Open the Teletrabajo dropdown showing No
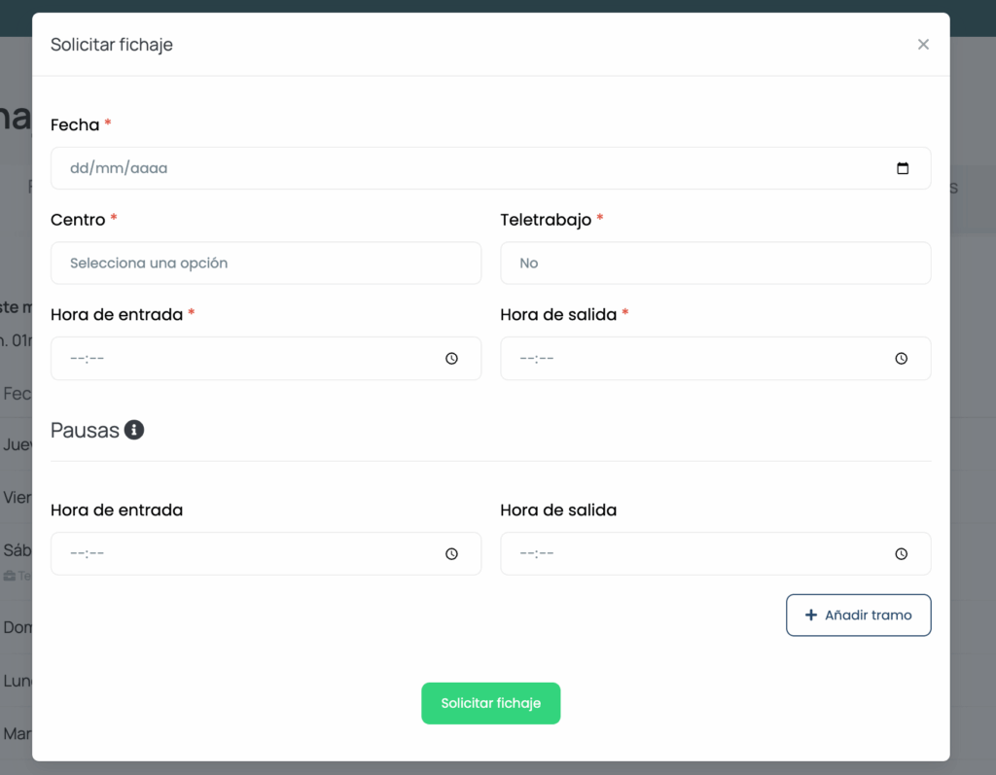This screenshot has height=775, width=996. (x=715, y=264)
